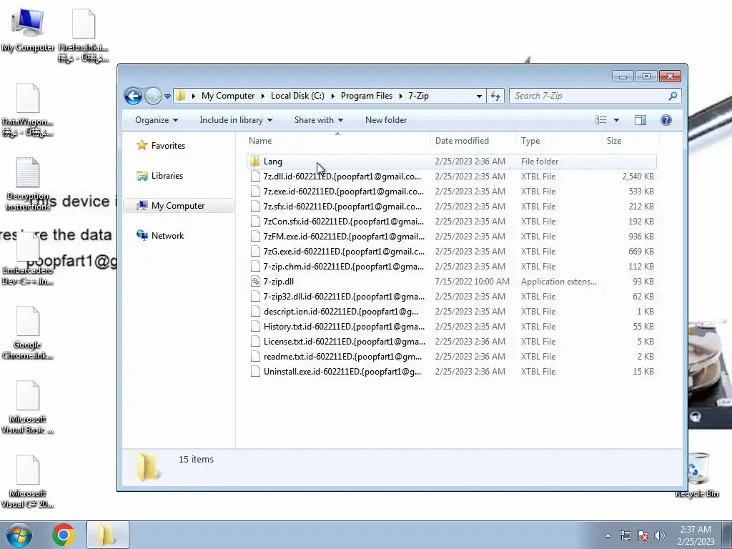Screen dimensions: 732x549
Task: Select My Computer in navigation pane
Action: (x=178, y=205)
